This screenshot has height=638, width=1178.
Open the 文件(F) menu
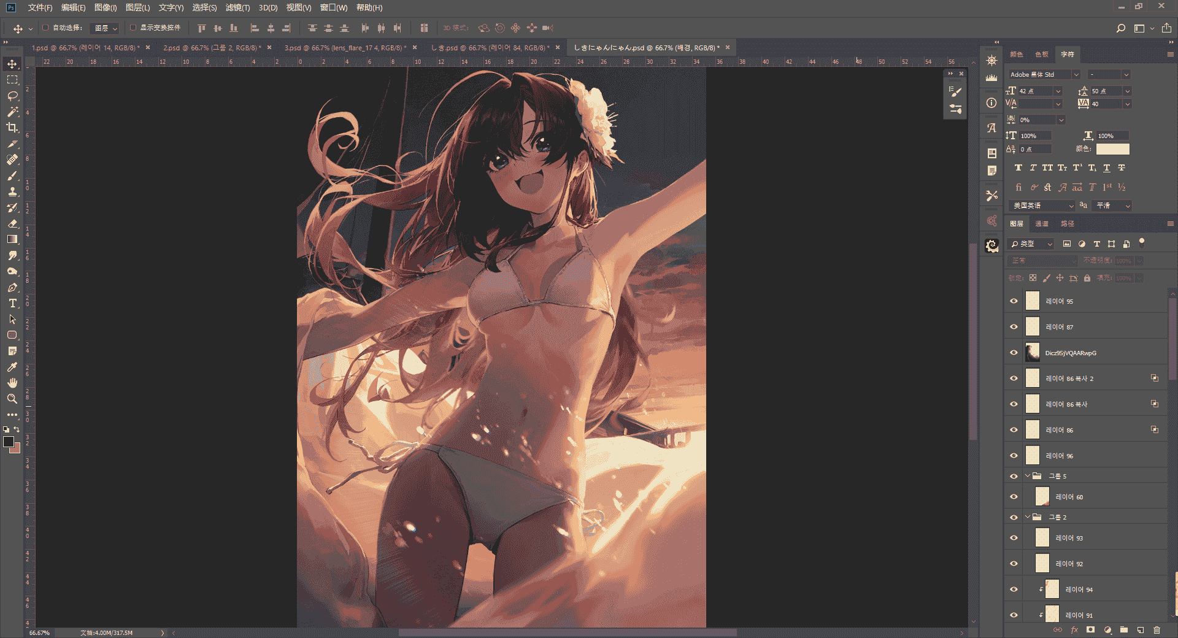click(40, 7)
